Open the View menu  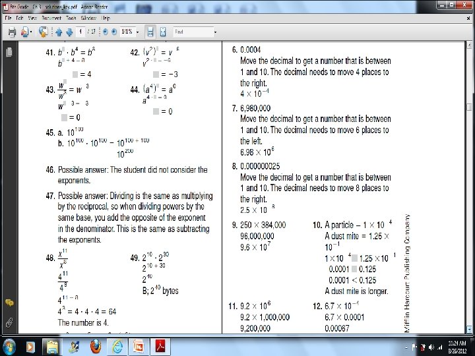click(x=32, y=18)
